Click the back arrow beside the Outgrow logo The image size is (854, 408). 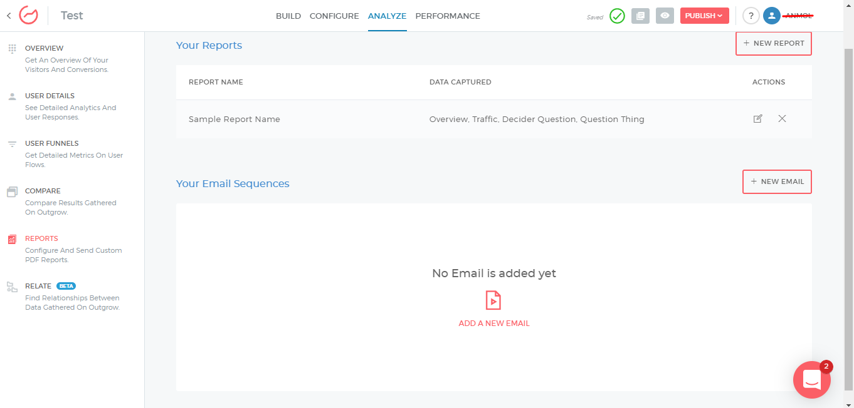point(9,16)
